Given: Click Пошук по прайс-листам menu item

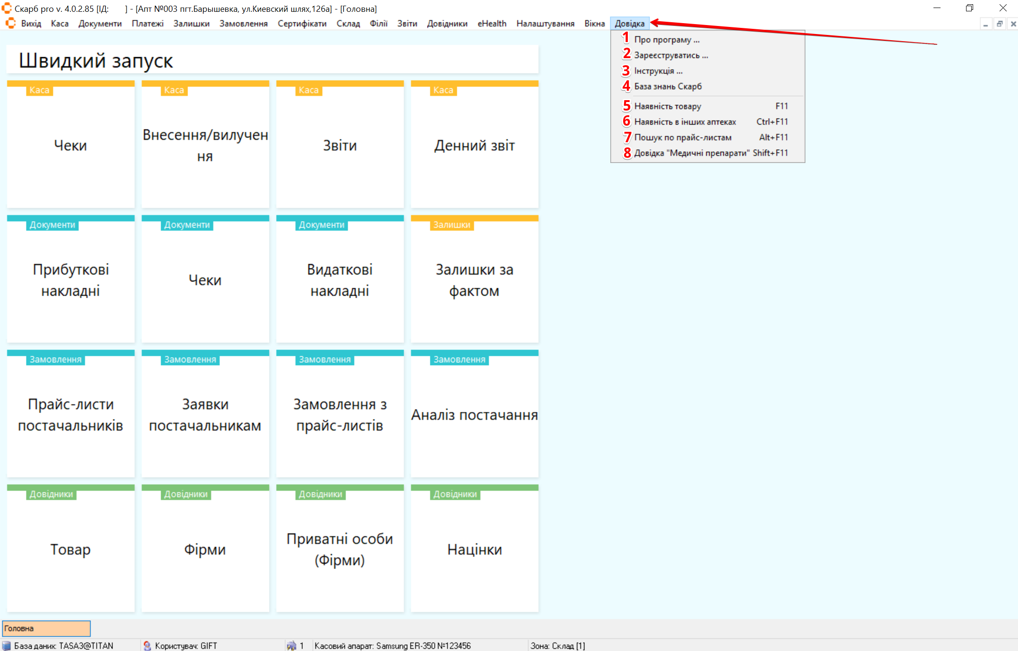Looking at the screenshot, I should 683,137.
